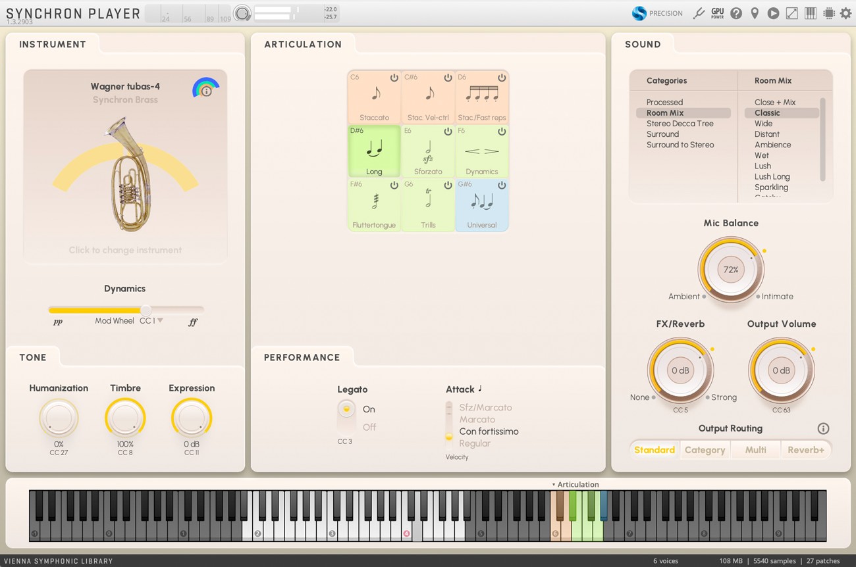Click the info icon next to Output Routing
The height and width of the screenshot is (567, 856).
pos(823,428)
